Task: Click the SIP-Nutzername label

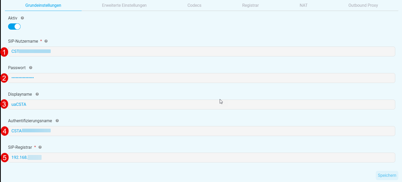Action: pyautogui.click(x=23, y=41)
